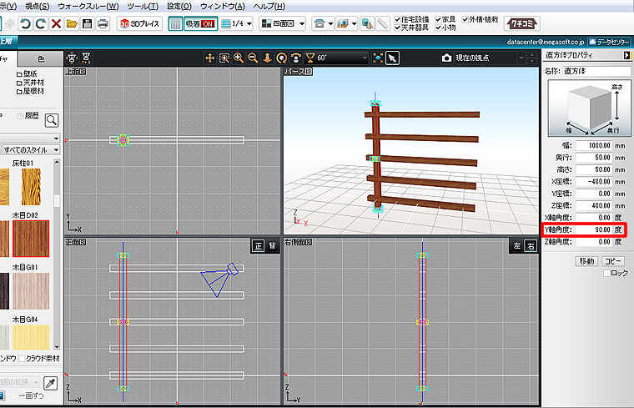Open 3Dプレイス from the toolbar
The width and height of the screenshot is (634, 408).
139,23
